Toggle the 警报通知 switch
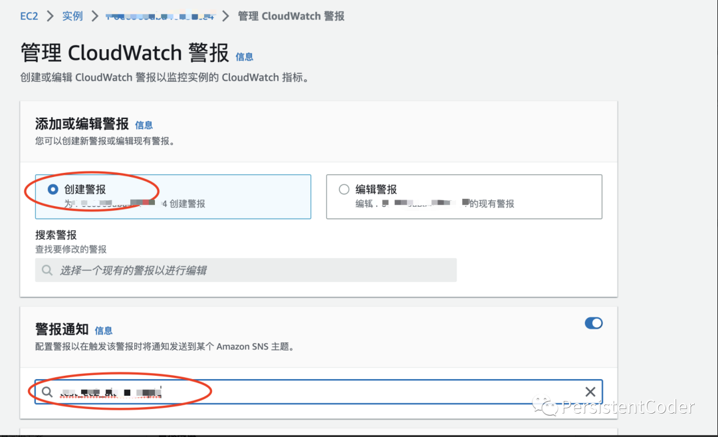Screen dimensions: 718x437 594,323
